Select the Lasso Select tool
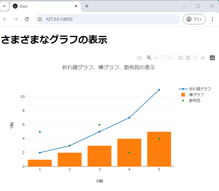The width and height of the screenshot is (219, 191). click(x=171, y=58)
